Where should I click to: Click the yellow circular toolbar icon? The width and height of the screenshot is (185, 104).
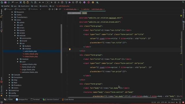[x=93, y=2]
